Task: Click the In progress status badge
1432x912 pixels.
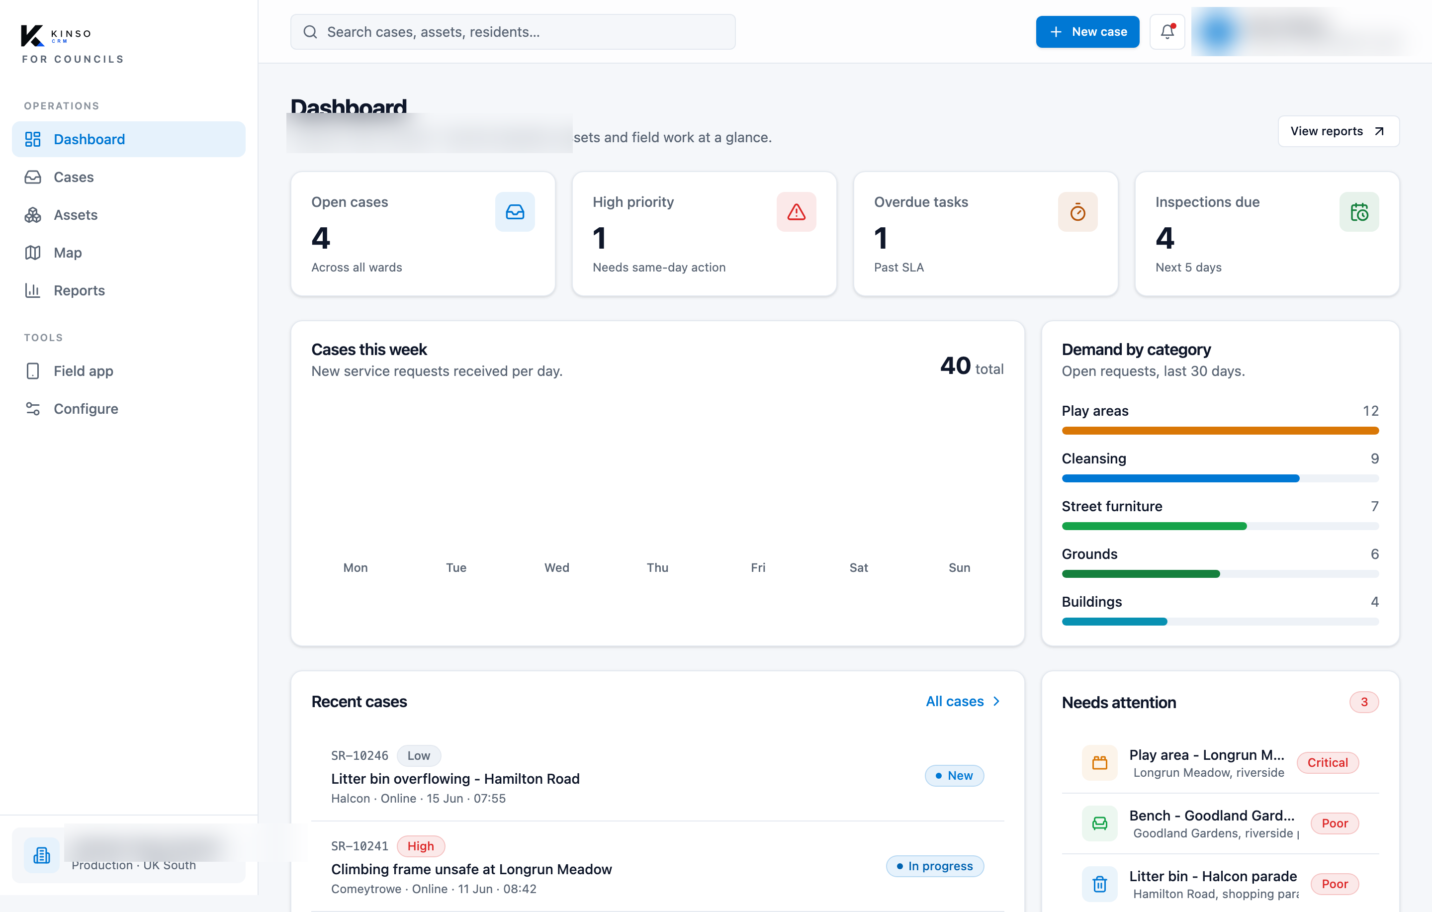Action: point(935,866)
